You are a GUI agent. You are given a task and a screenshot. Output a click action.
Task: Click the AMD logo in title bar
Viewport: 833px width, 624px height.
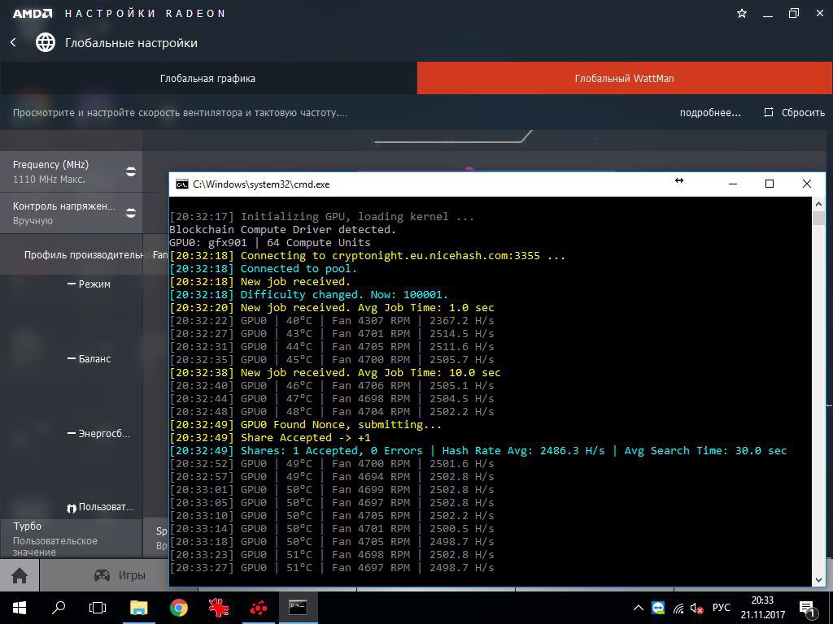pyautogui.click(x=33, y=14)
